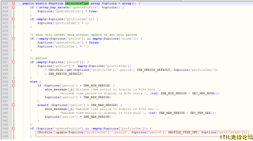This screenshot has width=253, height=141.
Task: Collapse the fold marker at line 344
Action: (14, 129)
